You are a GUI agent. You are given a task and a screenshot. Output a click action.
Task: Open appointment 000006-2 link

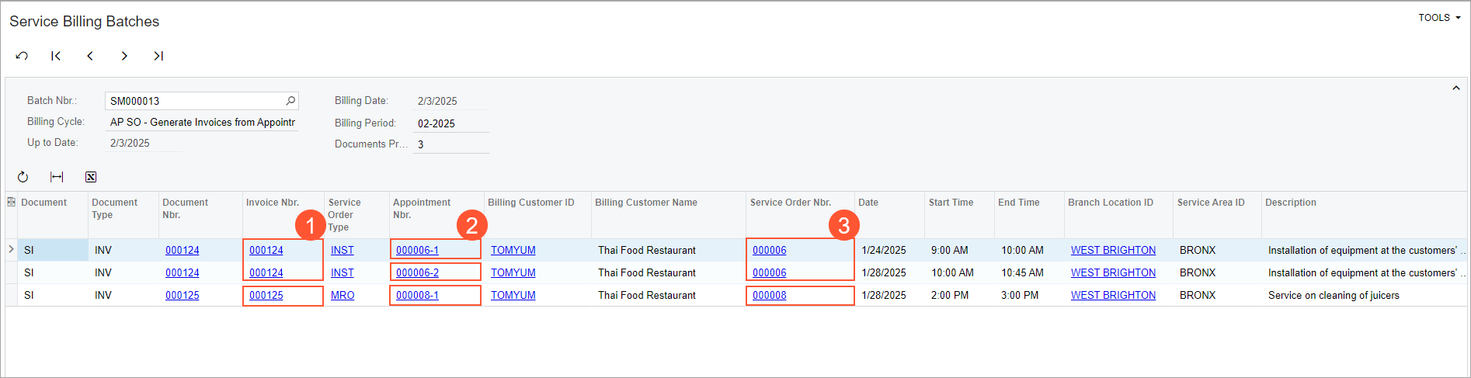click(417, 273)
